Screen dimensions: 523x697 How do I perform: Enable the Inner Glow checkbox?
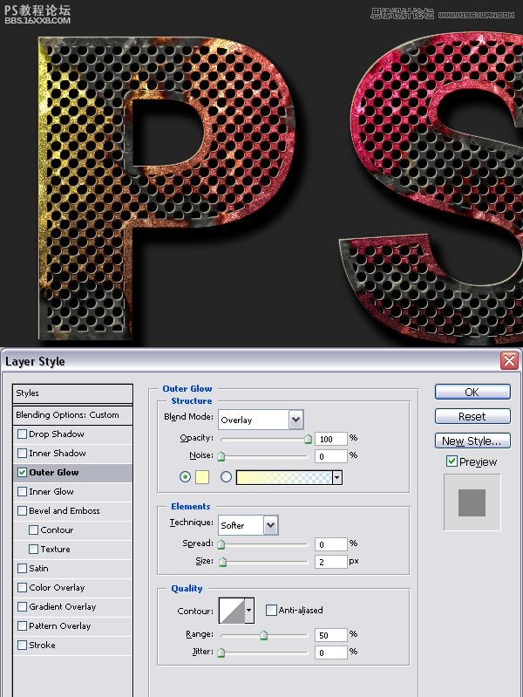click(22, 491)
